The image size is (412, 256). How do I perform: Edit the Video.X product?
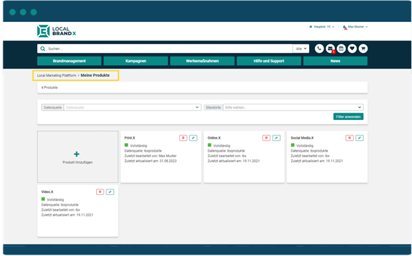pyautogui.click(x=110, y=192)
